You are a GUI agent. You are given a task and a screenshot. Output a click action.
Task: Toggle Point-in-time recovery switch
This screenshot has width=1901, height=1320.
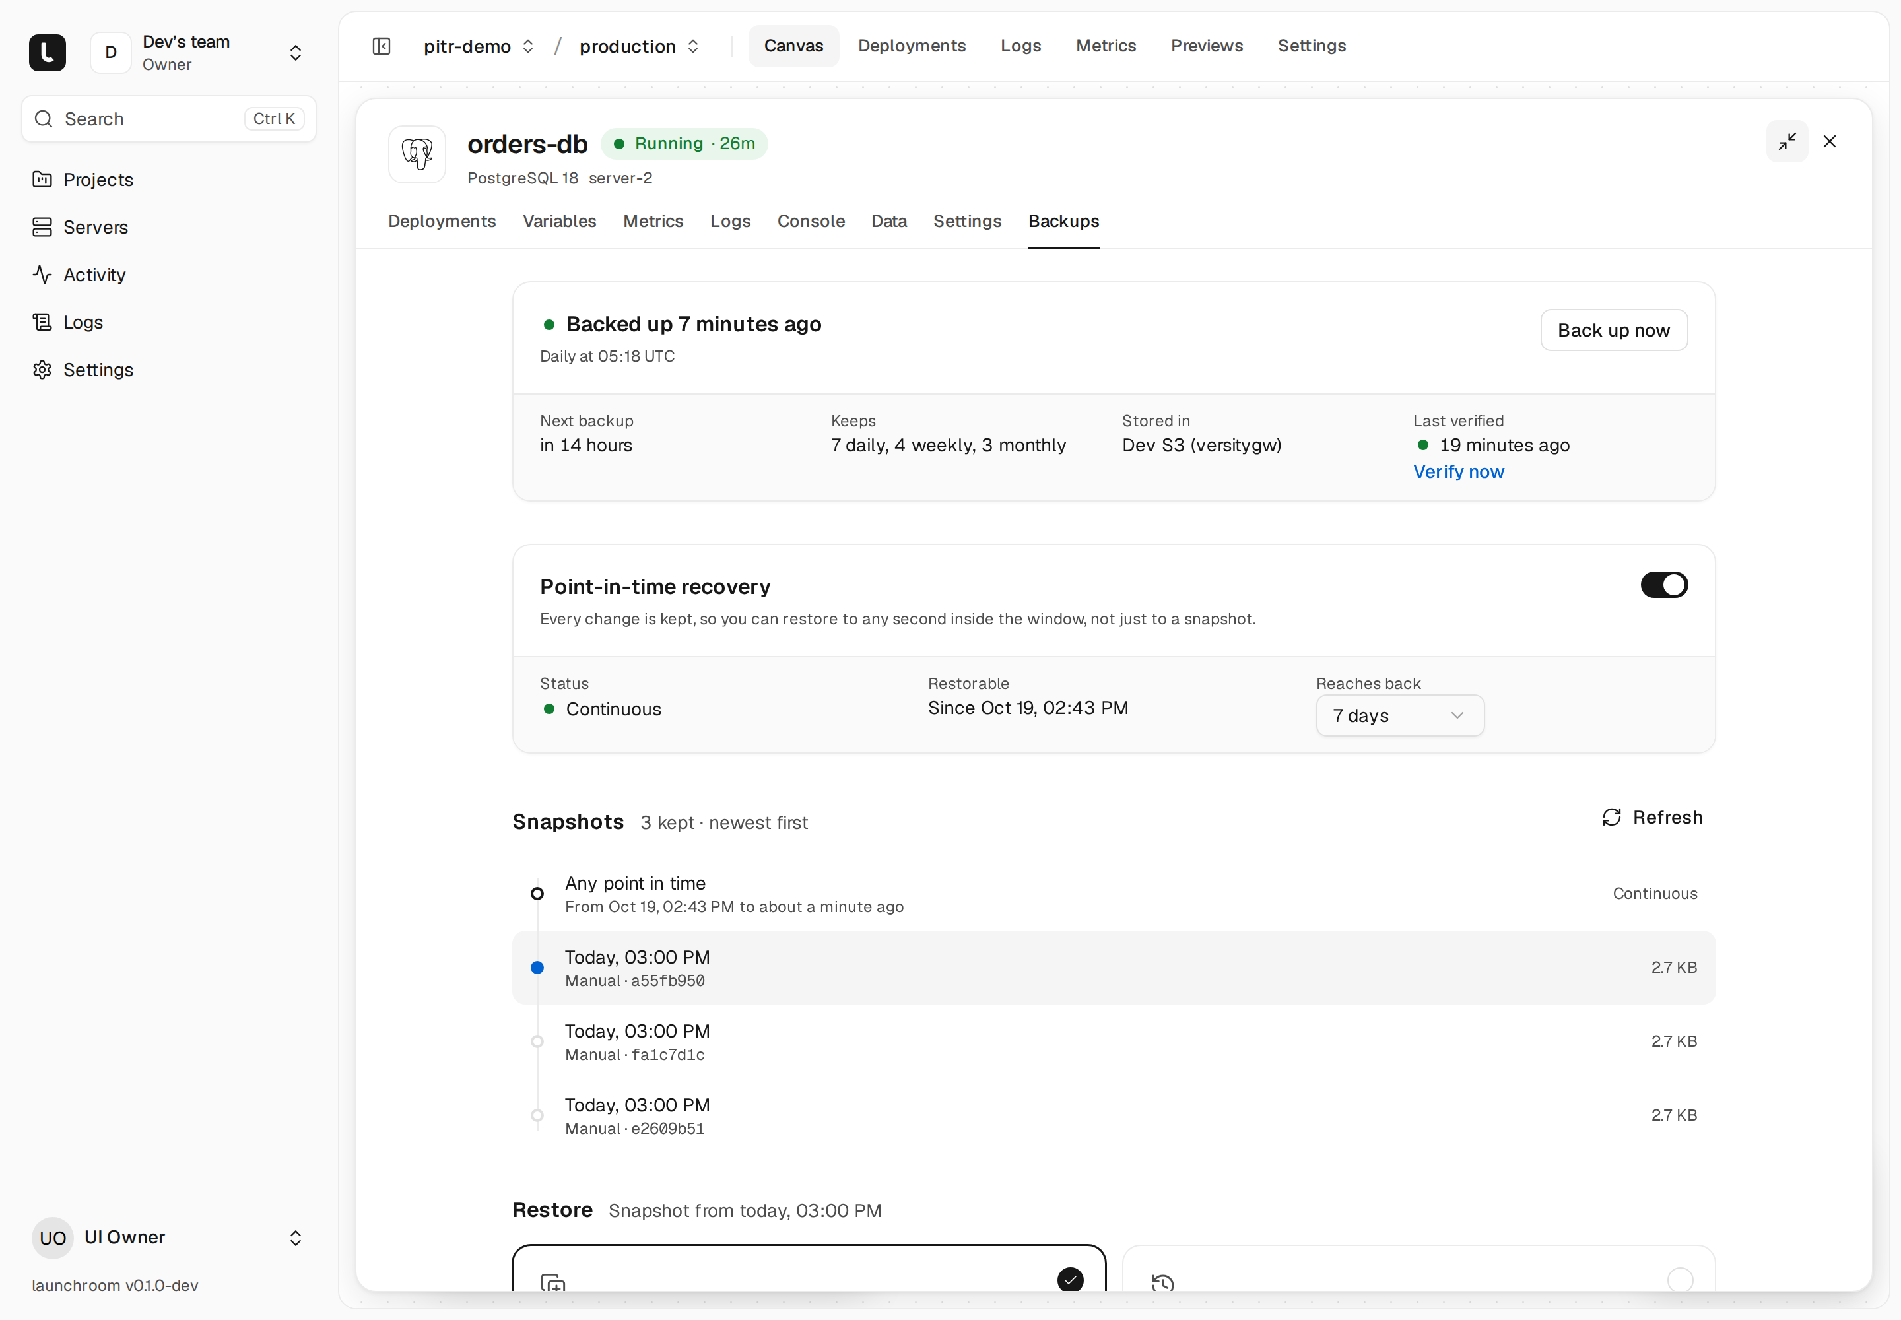coord(1665,585)
